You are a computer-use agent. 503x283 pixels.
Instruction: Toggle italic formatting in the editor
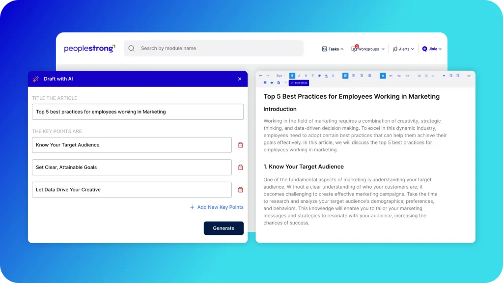click(299, 76)
